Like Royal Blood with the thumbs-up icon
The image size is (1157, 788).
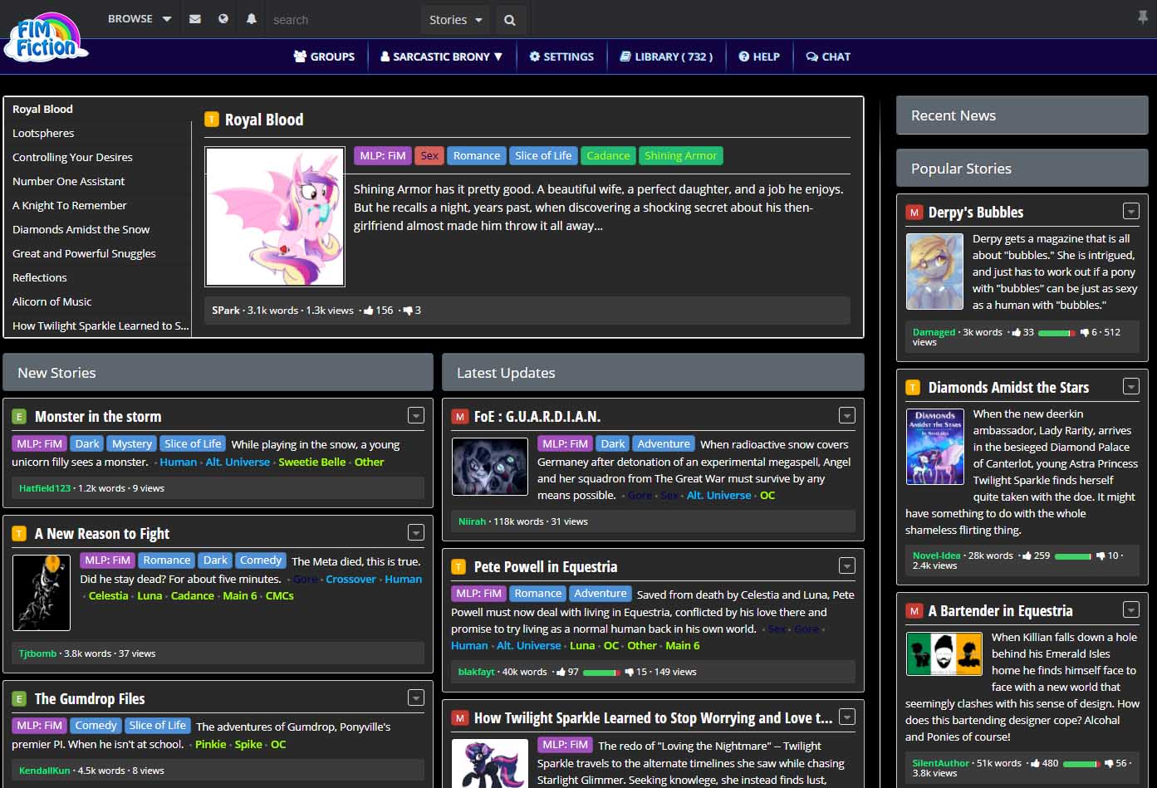[369, 310]
